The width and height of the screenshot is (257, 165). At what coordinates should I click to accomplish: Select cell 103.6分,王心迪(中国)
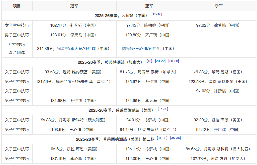click(x=74, y=130)
